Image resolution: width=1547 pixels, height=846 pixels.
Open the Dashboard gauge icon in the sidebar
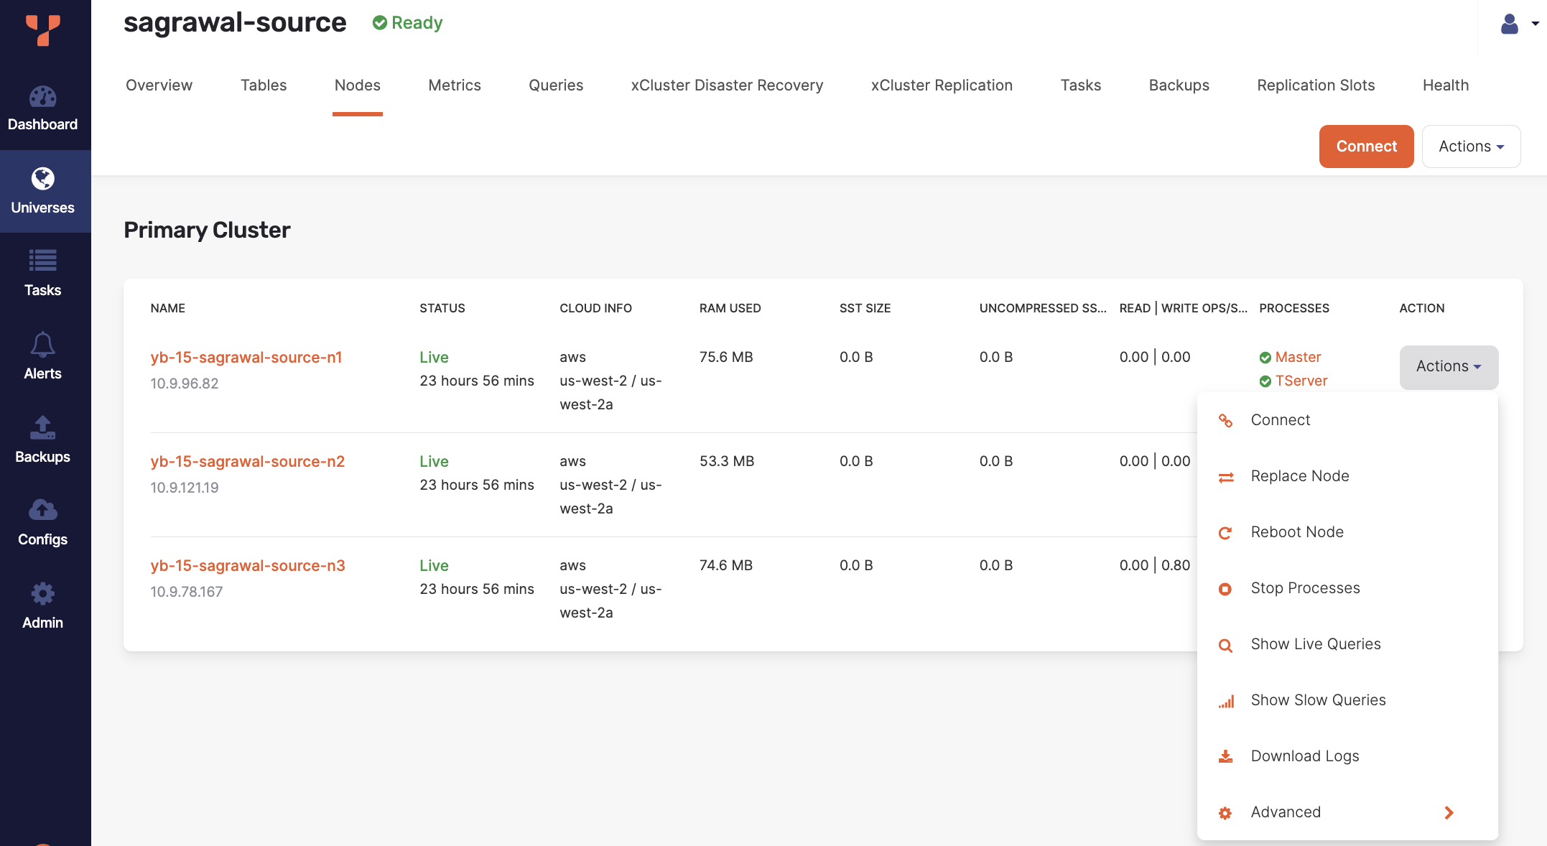click(x=42, y=98)
